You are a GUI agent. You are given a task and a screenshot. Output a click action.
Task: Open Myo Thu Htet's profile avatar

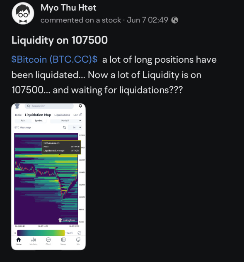tap(23, 13)
